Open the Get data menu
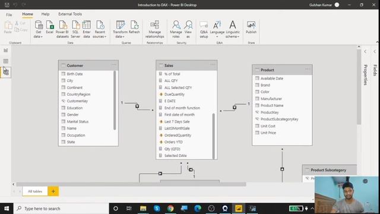Screen dimensions: 380x214 click(x=38, y=29)
